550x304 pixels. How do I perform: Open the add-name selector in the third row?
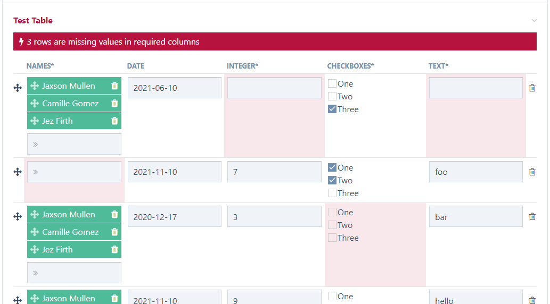coord(75,273)
